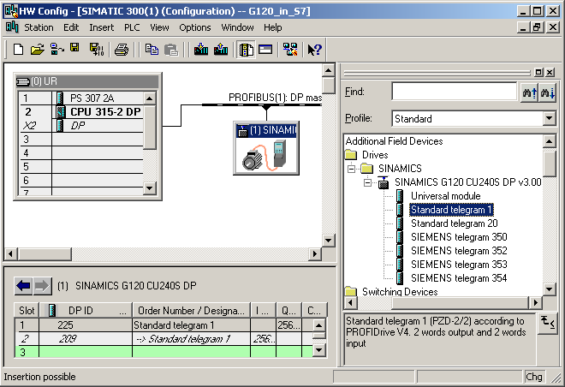The height and width of the screenshot is (387, 565).
Task: Select SIEMENS telegram 350 in catalog
Action: pos(459,237)
